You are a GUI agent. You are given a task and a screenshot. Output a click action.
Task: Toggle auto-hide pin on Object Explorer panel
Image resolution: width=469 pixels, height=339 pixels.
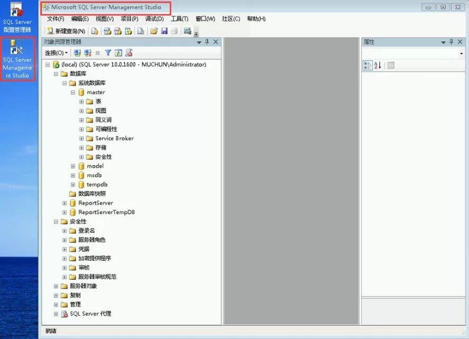pyautogui.click(x=207, y=42)
